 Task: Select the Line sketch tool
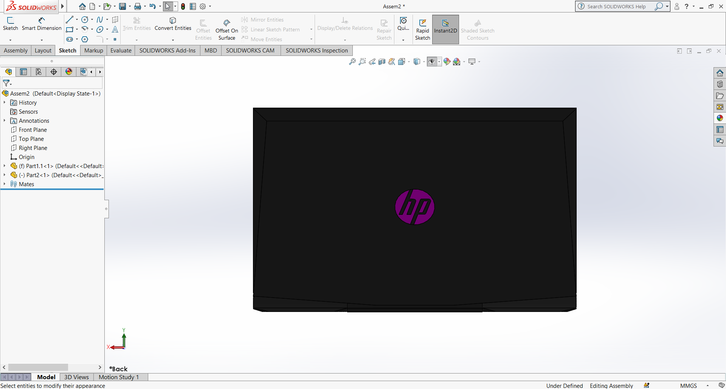[70, 20]
